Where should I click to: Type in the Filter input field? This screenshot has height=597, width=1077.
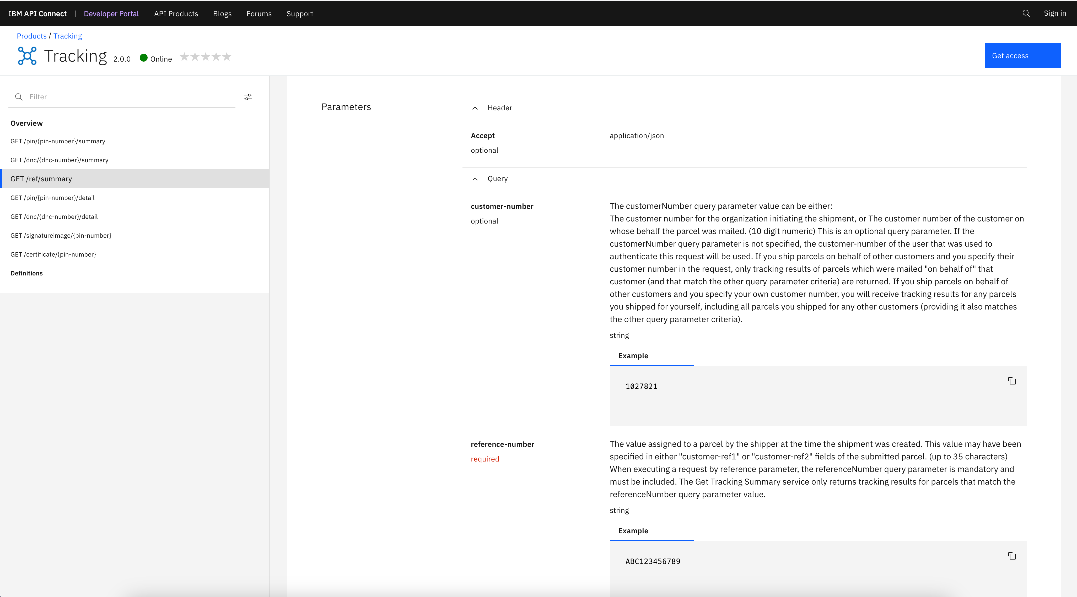coord(130,97)
